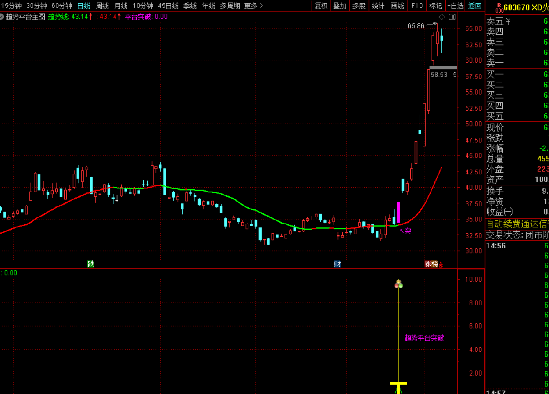The height and width of the screenshot is (394, 549).
Task: Click the ￥ icon beside 卖五
Action: [x=508, y=21]
